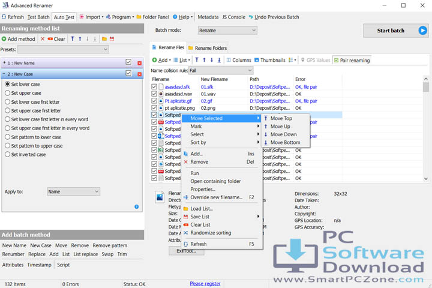Open the List dropdown in file toolbar
The image size is (432, 288).
182,60
